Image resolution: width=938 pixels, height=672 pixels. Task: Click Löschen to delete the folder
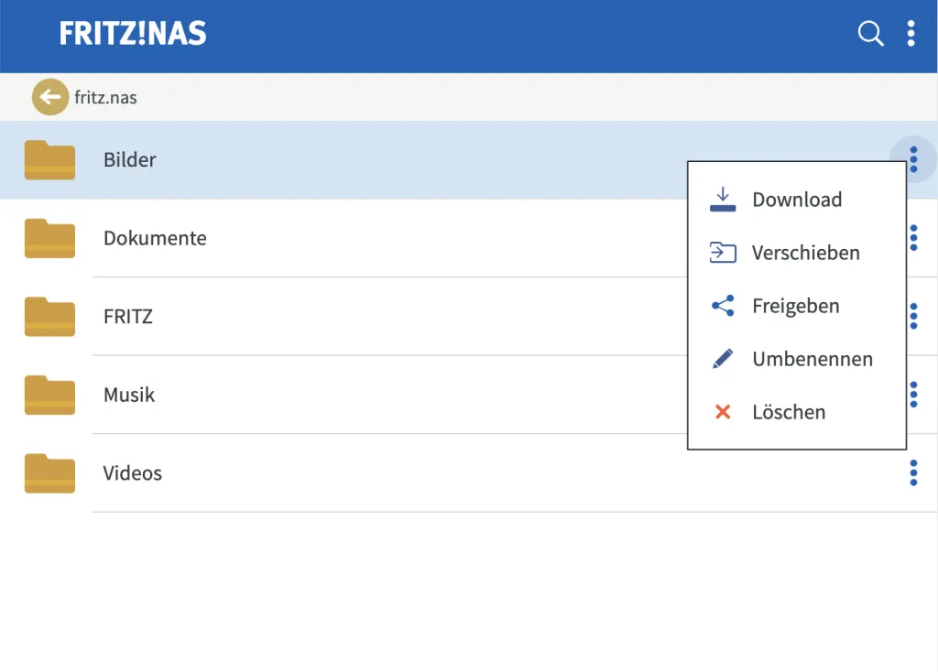point(788,412)
